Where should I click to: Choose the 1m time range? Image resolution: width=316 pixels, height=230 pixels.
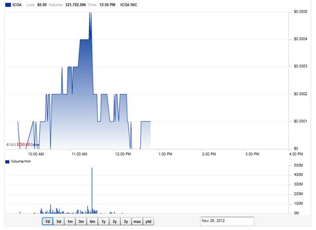[x=70, y=222]
